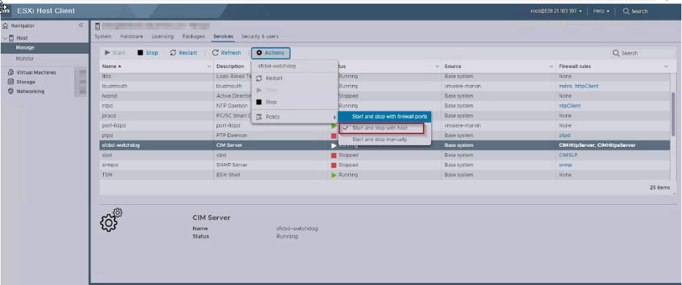Screen dimensions: 682x285
Task: Collapse the Host tree node
Action: (5, 38)
